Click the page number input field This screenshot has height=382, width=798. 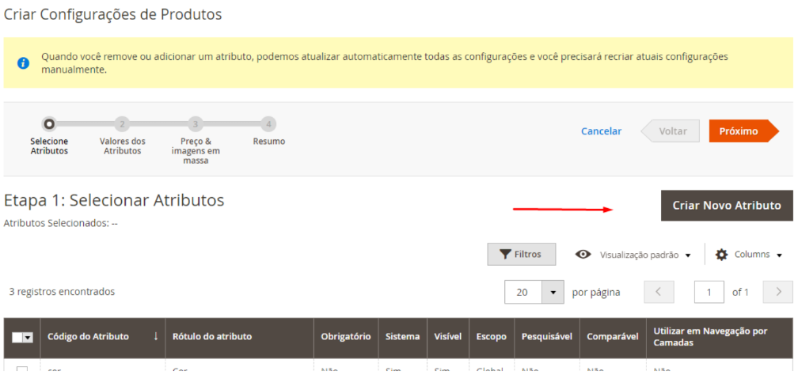(x=709, y=292)
